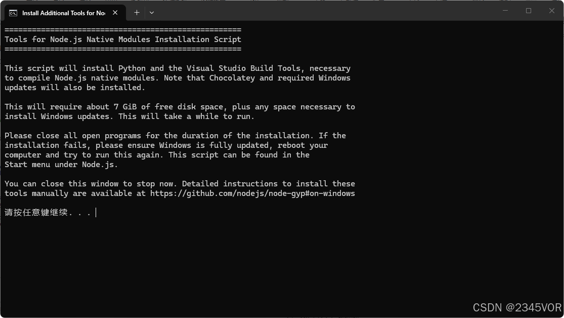564x318 pixels.
Task: Click the word Chocolatey in the output
Action: (232, 78)
